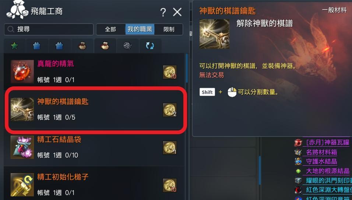This screenshot has width=352, height=200.
Task: Click the 大地的根源結晶 item link
Action: pyautogui.click(x=328, y=171)
